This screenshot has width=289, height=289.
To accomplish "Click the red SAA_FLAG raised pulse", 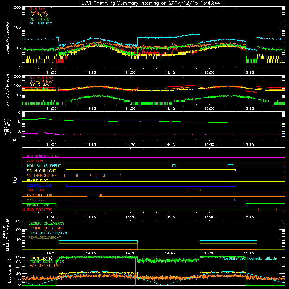I will click(193, 189).
